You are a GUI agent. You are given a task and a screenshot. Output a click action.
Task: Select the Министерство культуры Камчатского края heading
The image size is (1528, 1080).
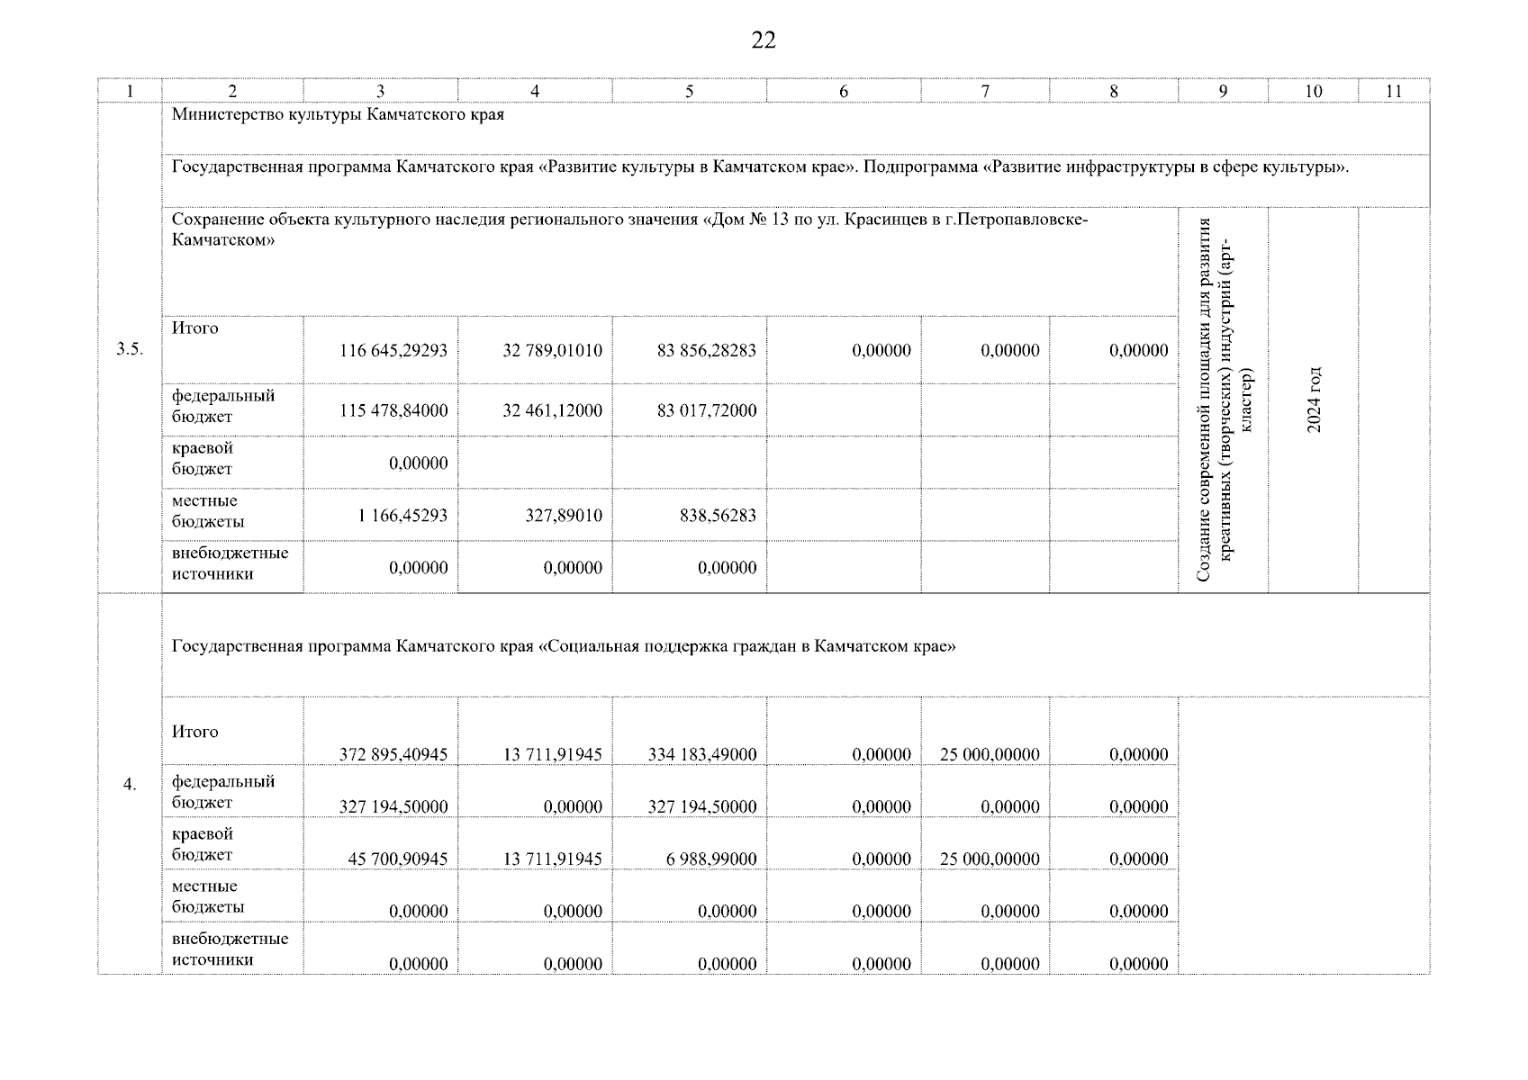[x=338, y=115]
